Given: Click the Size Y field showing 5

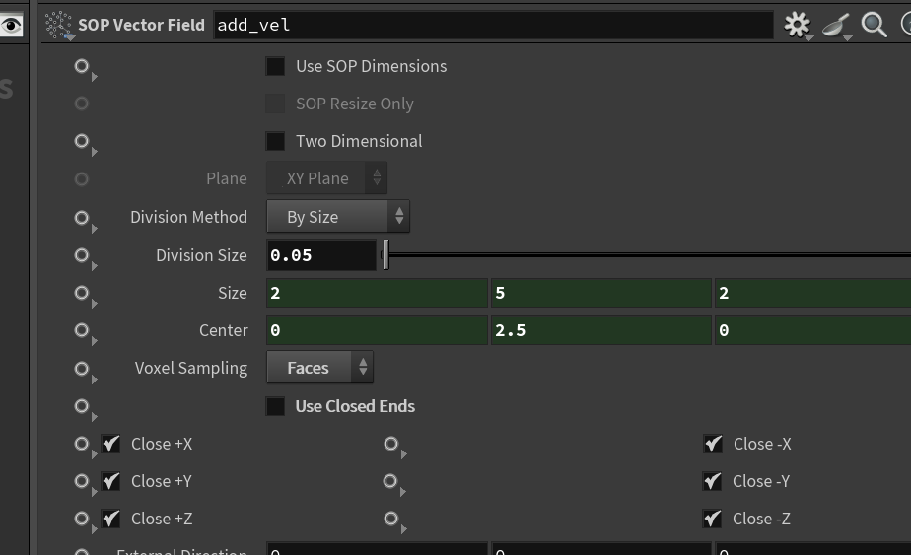Looking at the screenshot, I should [x=601, y=293].
